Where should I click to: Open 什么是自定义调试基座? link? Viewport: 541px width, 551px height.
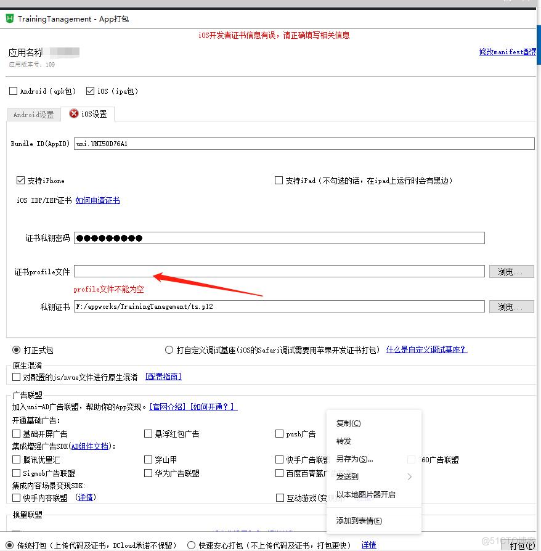426,349
